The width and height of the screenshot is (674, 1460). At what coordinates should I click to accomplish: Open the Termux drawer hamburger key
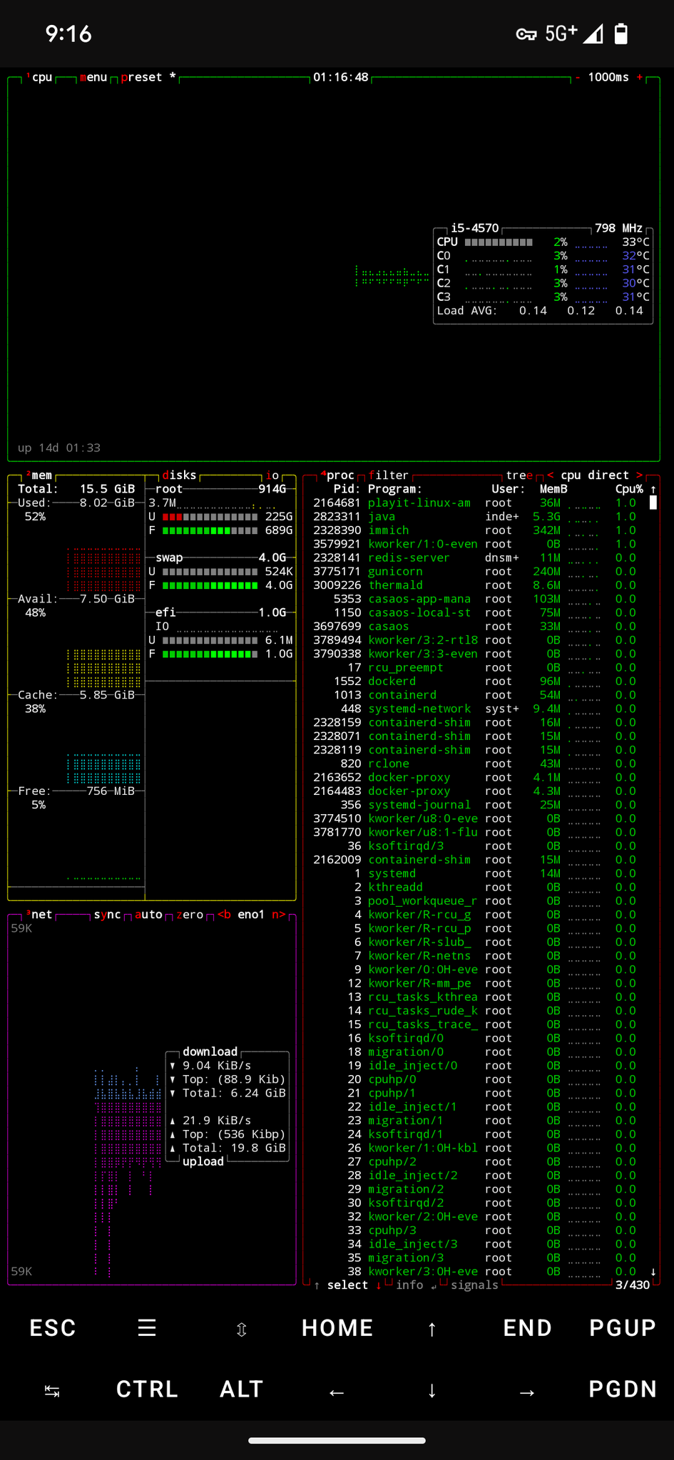click(147, 1327)
